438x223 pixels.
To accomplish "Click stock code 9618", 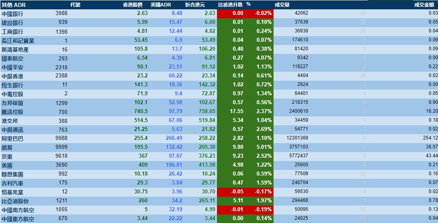I will tap(61, 156).
